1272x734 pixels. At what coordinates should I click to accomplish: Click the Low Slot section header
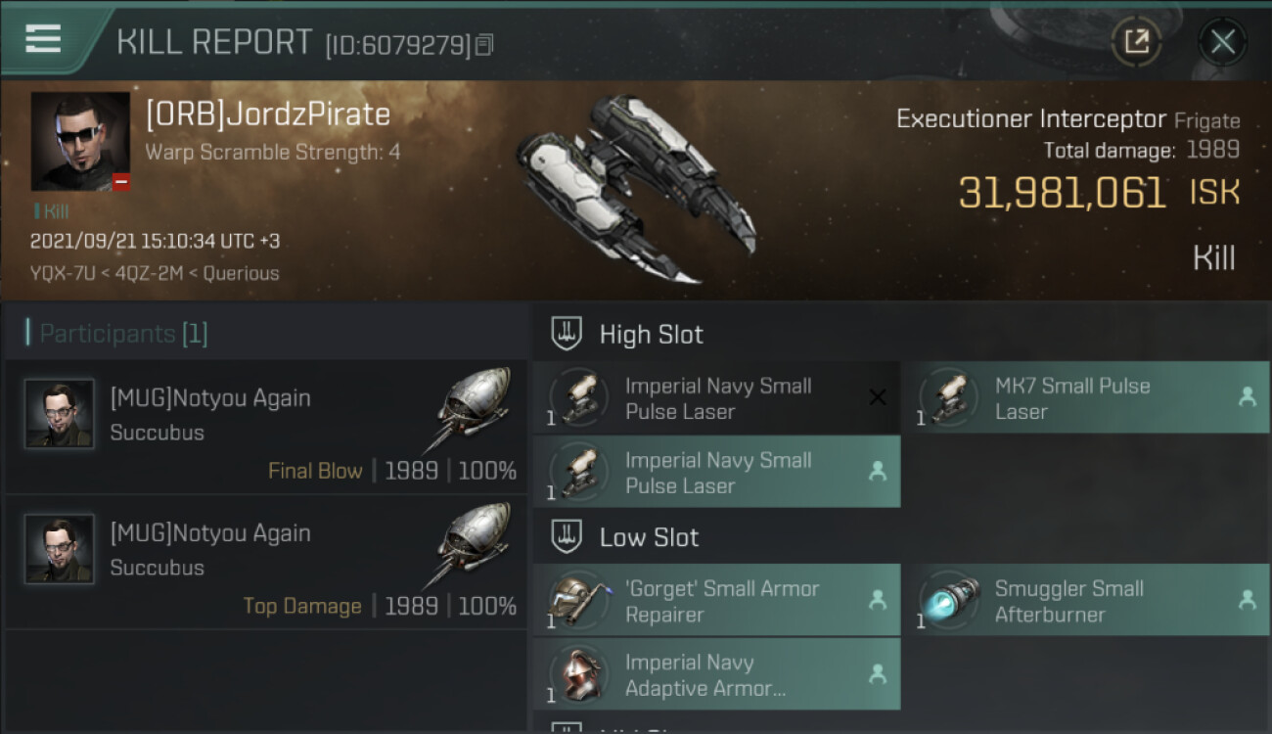pyautogui.click(x=649, y=537)
